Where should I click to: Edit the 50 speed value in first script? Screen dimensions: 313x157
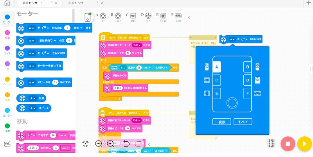[x=129, y=53]
